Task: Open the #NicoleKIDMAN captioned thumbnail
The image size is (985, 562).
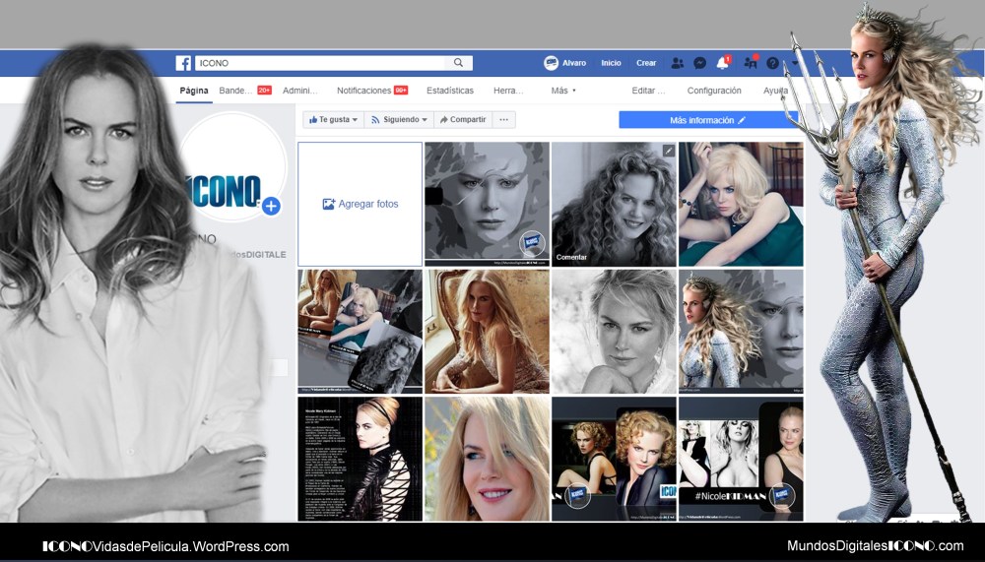Action: (x=742, y=459)
